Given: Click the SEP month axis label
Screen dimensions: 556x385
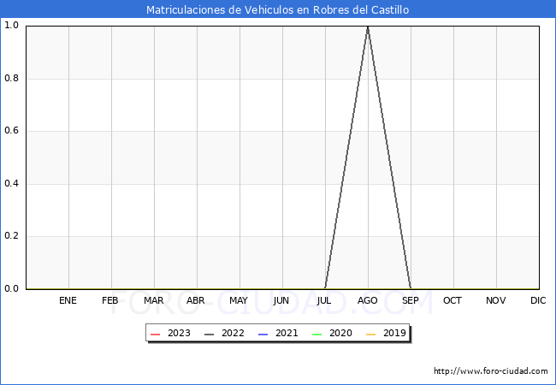Looking at the screenshot, I should point(411,300).
